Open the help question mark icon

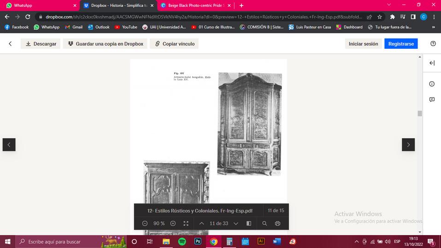coord(433,44)
